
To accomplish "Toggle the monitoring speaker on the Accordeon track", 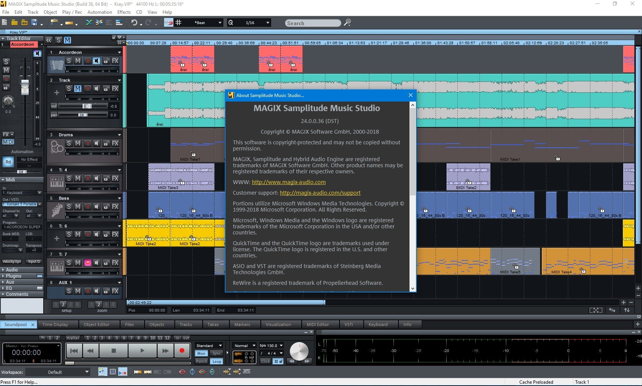I will pos(97,61).
